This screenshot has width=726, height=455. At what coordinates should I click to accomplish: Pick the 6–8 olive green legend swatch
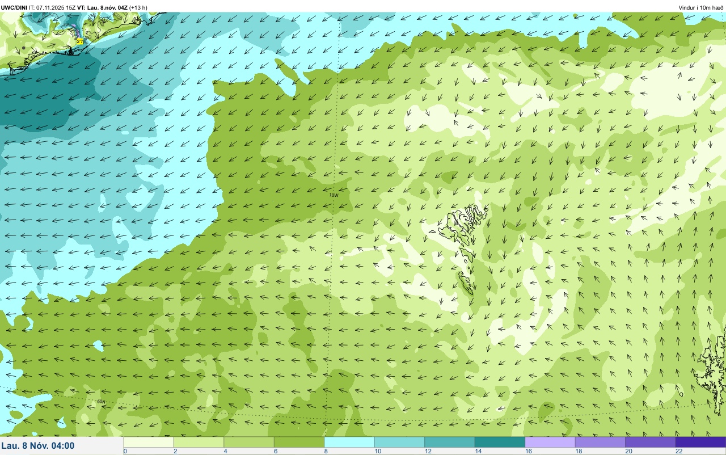pyautogui.click(x=299, y=442)
